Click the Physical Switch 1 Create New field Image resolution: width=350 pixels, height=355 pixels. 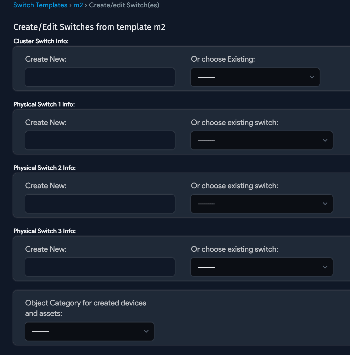click(100, 140)
